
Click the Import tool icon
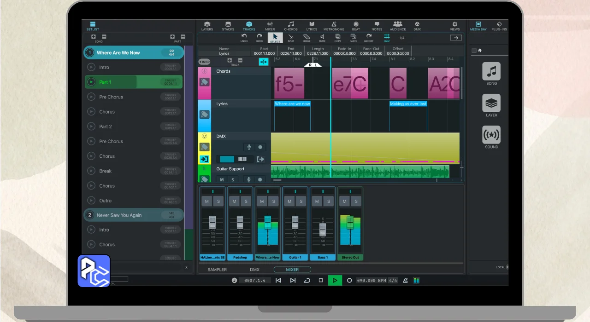coord(369,37)
